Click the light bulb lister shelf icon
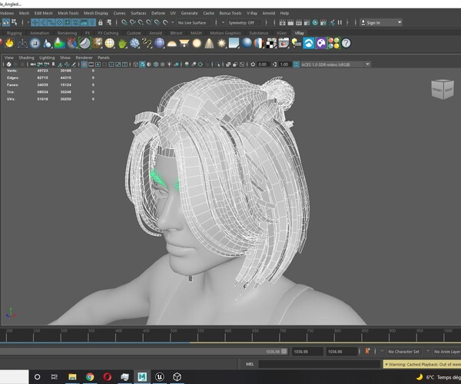 pyautogui.click(x=297, y=44)
